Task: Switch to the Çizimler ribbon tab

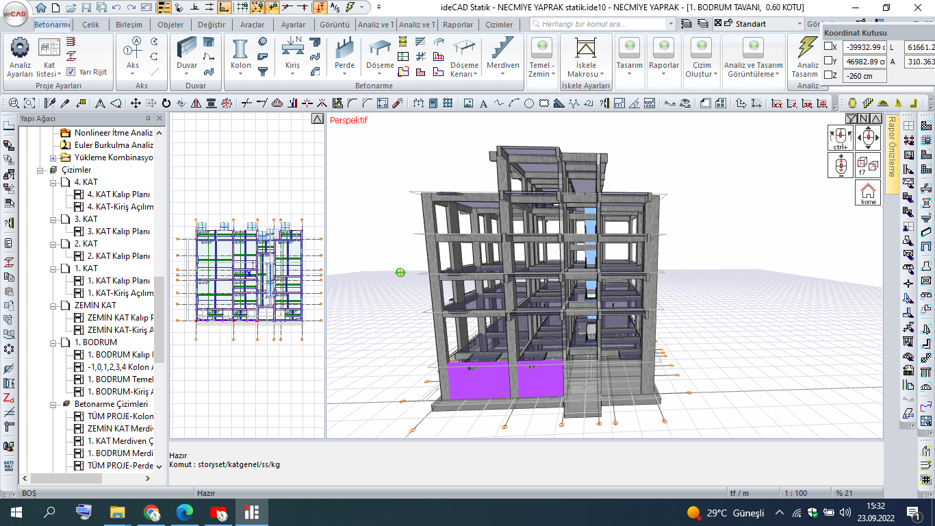Action: click(x=499, y=25)
